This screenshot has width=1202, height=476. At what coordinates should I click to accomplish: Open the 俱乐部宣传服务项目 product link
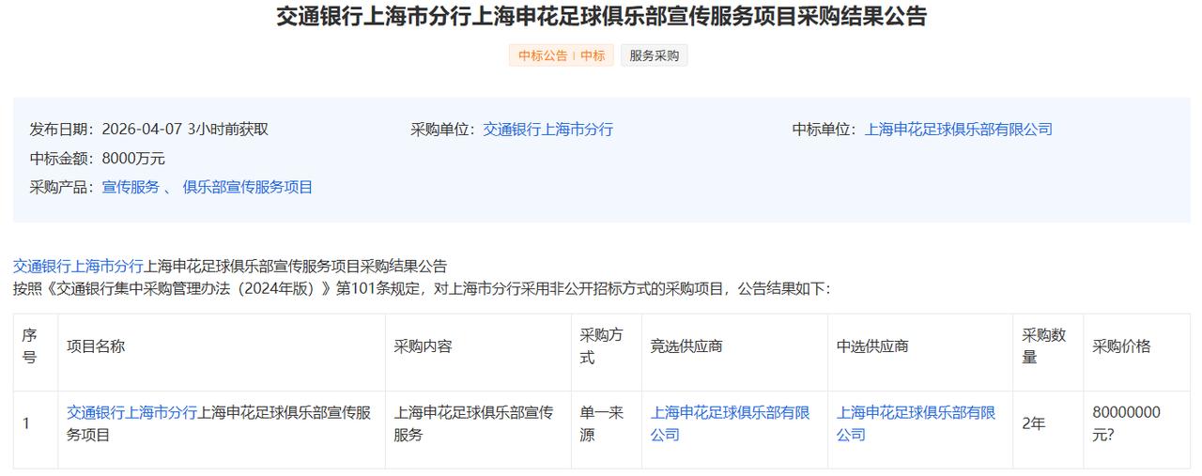(x=248, y=187)
